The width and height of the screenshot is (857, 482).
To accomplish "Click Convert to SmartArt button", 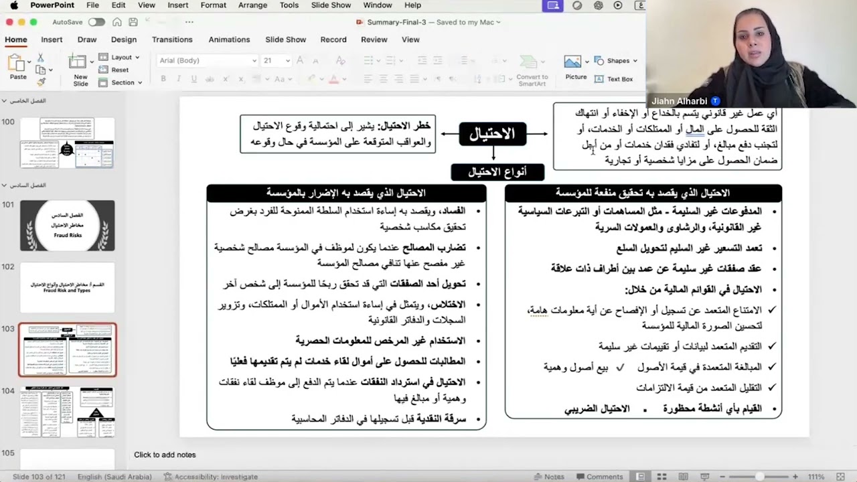I will point(532,70).
